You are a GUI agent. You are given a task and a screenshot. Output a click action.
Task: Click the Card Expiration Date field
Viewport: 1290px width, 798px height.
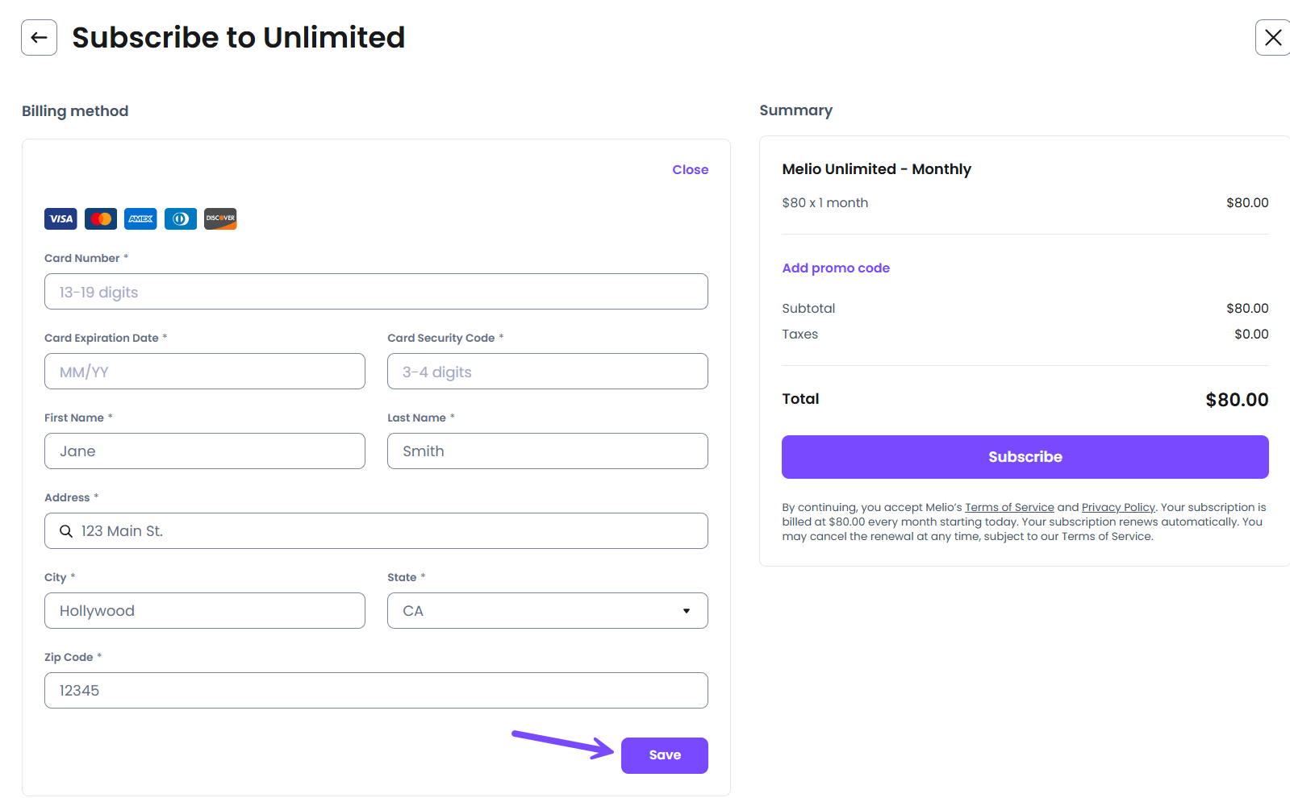tap(205, 372)
